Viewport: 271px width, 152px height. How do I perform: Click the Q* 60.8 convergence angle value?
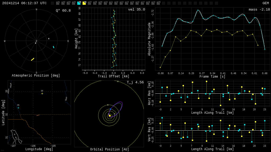click(x=63, y=11)
